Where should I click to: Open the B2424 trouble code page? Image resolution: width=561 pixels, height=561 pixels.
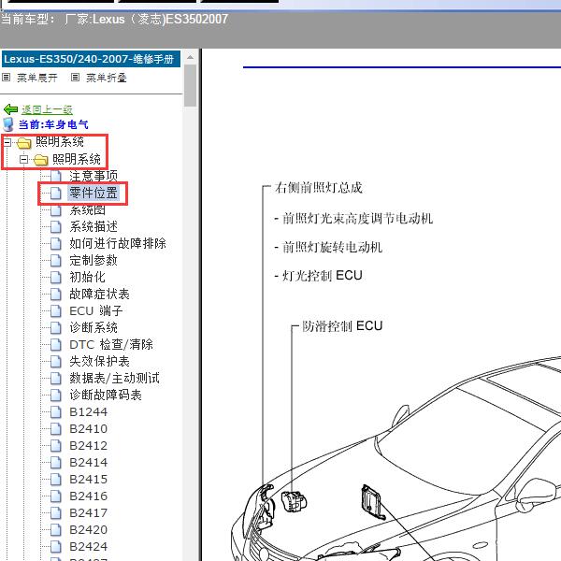click(x=89, y=546)
